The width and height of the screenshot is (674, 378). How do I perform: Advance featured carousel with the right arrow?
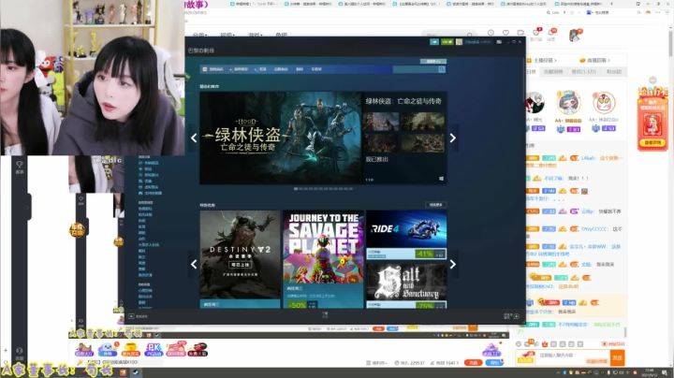tap(453, 138)
